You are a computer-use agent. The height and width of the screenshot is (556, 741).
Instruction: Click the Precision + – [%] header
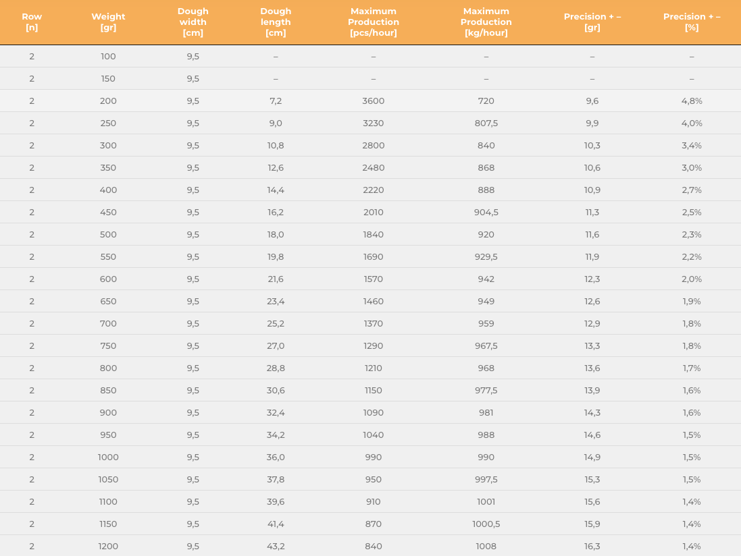(x=692, y=22)
